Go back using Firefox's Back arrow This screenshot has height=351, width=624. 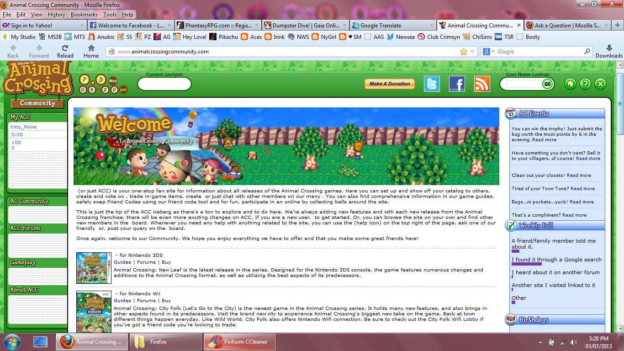(13, 51)
